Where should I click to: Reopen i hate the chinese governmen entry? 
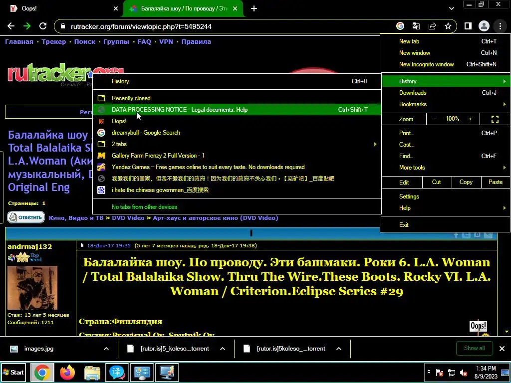tap(237, 190)
